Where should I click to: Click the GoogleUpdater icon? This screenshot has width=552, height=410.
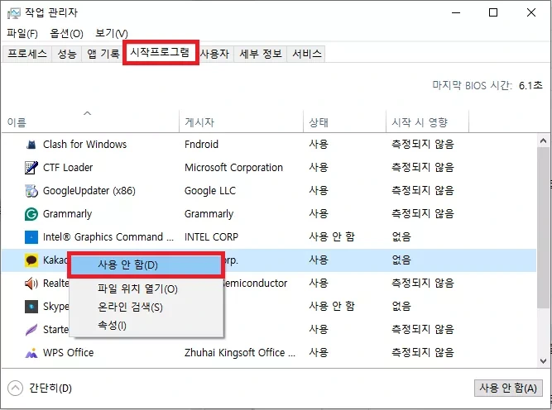(31, 191)
